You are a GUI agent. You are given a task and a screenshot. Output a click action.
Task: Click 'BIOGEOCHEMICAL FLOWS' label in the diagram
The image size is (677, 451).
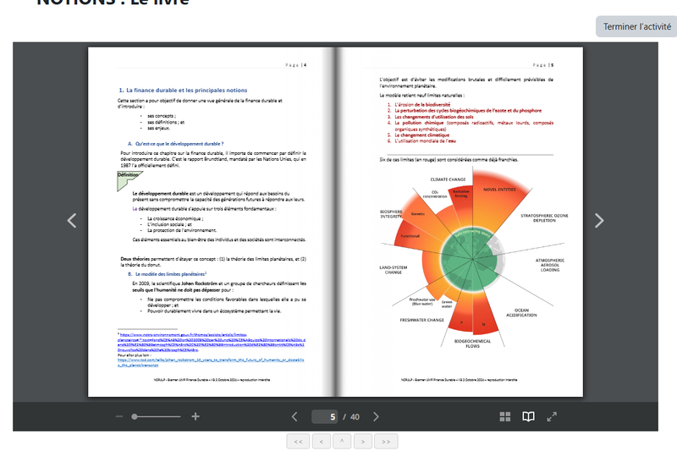[x=472, y=344]
